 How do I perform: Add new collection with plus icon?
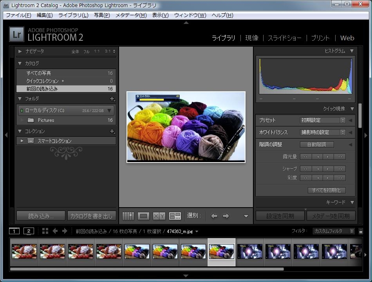(112, 132)
